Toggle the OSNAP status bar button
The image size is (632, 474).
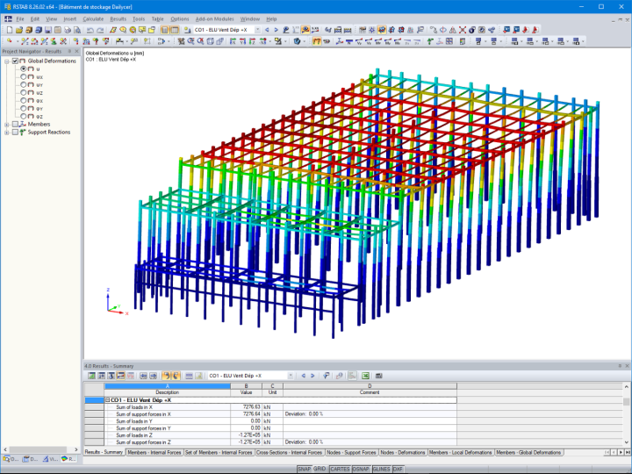tap(361, 469)
